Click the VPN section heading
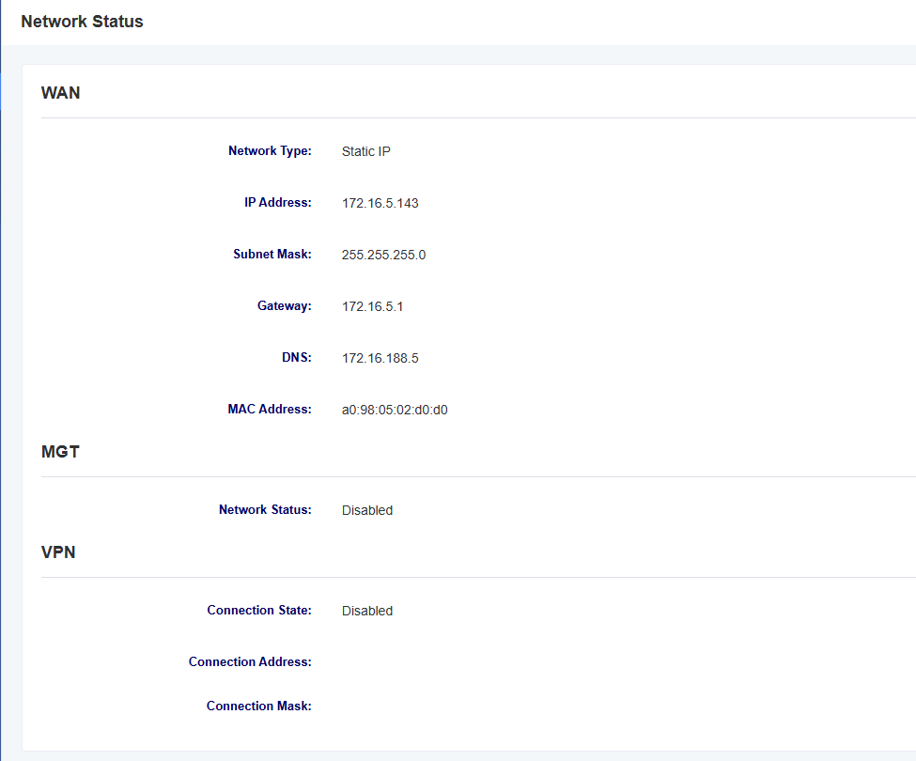 tap(58, 551)
